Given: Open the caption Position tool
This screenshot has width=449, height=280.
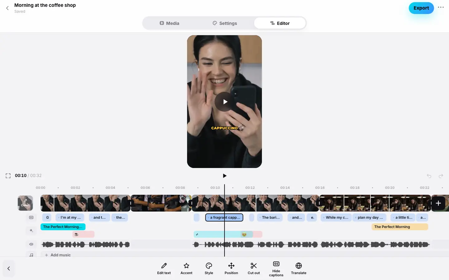Looking at the screenshot, I should point(231,269).
